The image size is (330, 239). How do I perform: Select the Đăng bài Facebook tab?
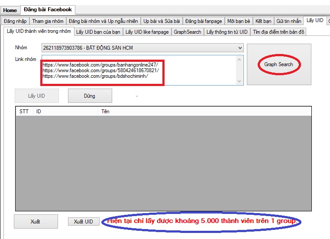coord(48,10)
